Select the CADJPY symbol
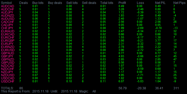Viewport: 187px width, 94px height. pos(7,25)
